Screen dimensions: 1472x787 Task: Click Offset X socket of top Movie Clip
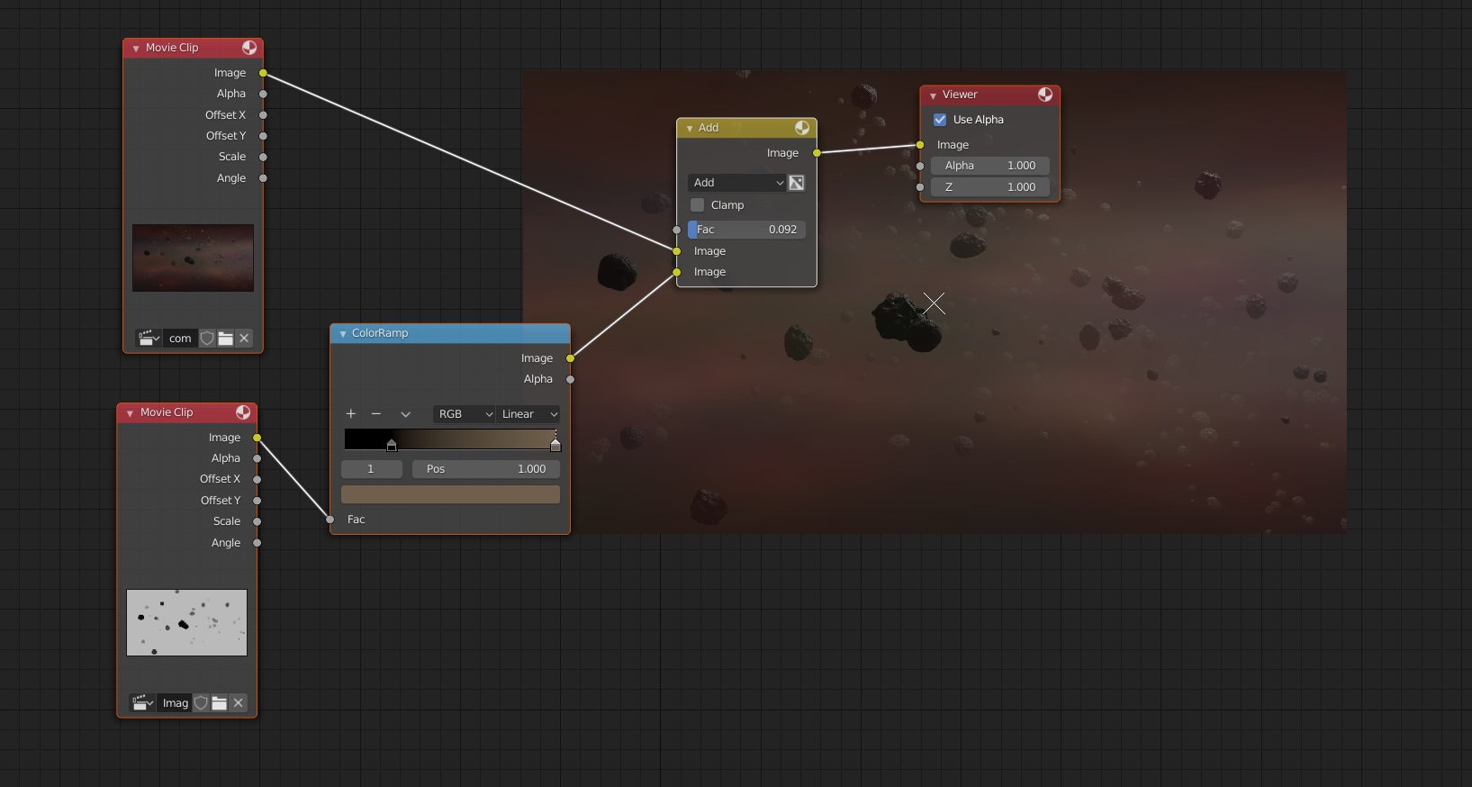pyautogui.click(x=263, y=115)
